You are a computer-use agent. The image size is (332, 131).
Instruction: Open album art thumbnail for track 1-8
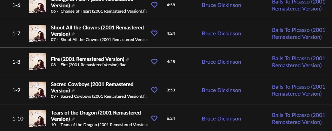[x=38, y=62]
